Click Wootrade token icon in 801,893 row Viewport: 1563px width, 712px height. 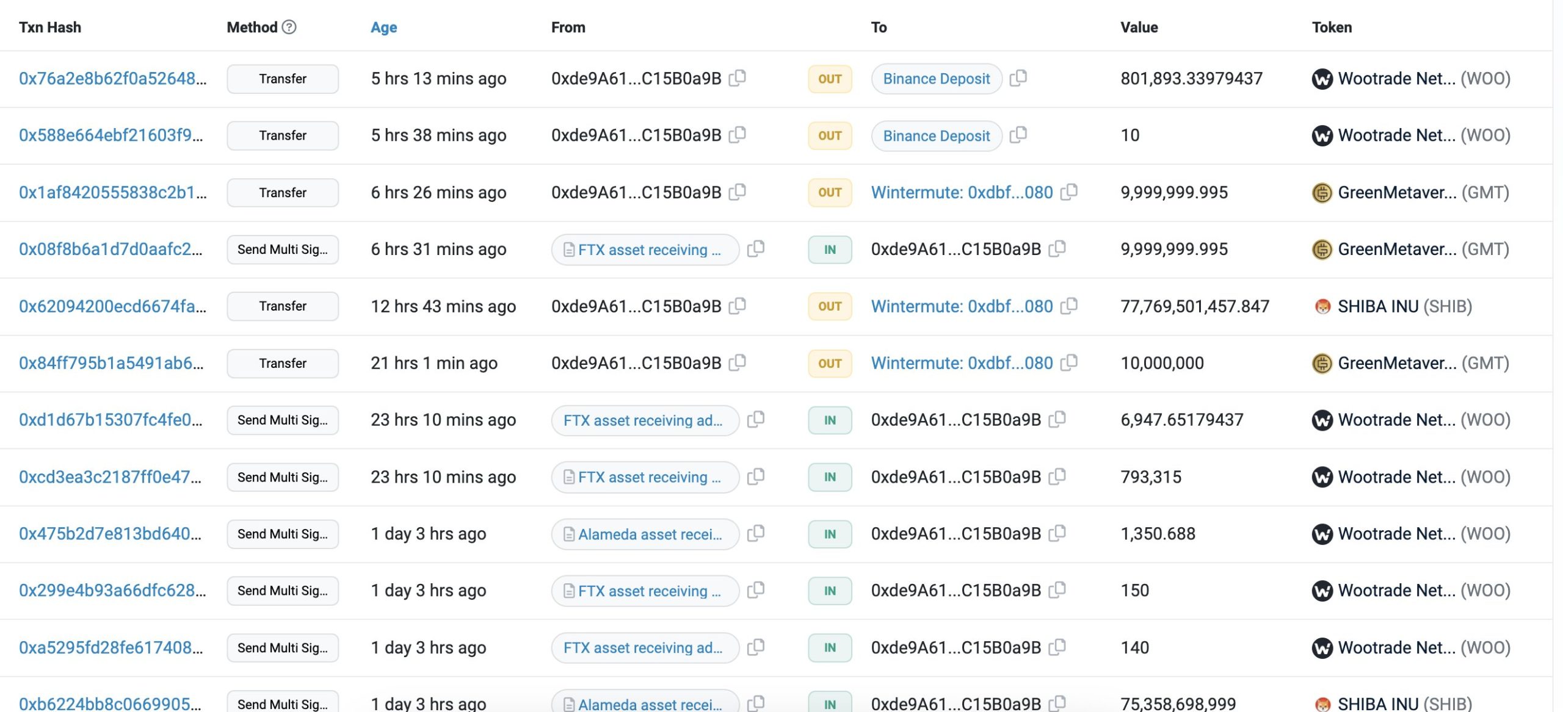tap(1322, 79)
